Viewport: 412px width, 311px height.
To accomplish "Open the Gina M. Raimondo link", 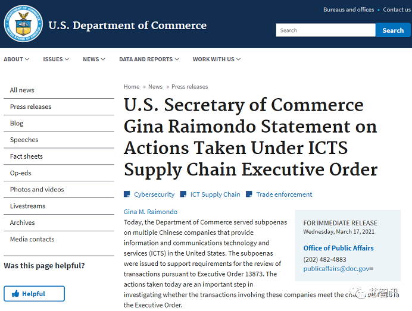I will [151, 212].
